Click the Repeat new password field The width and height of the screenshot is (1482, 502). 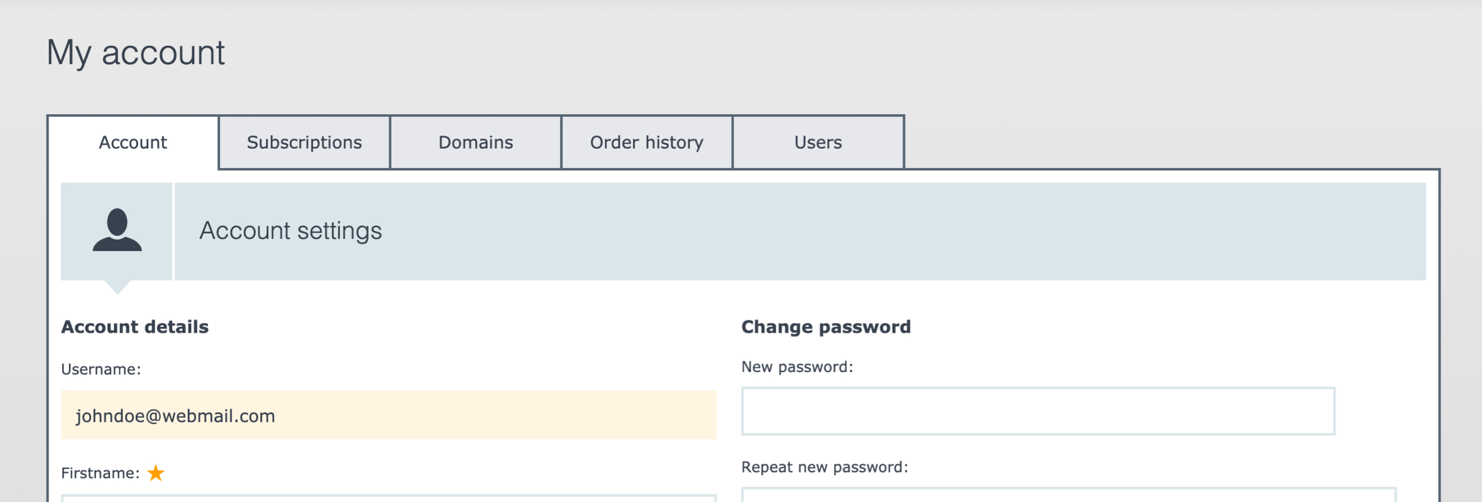pos(1068,494)
